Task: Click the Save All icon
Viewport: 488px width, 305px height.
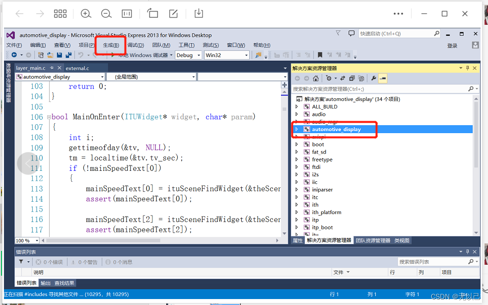Action: pyautogui.click(x=68, y=56)
